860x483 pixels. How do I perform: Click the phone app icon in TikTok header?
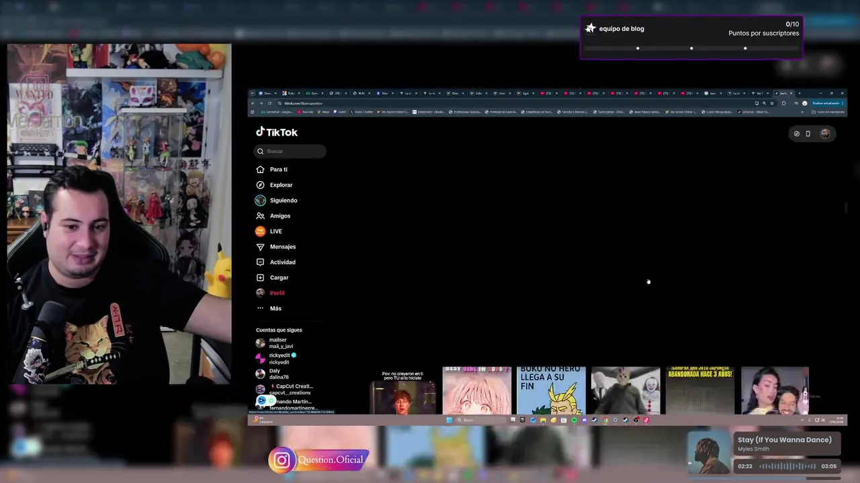(x=808, y=133)
